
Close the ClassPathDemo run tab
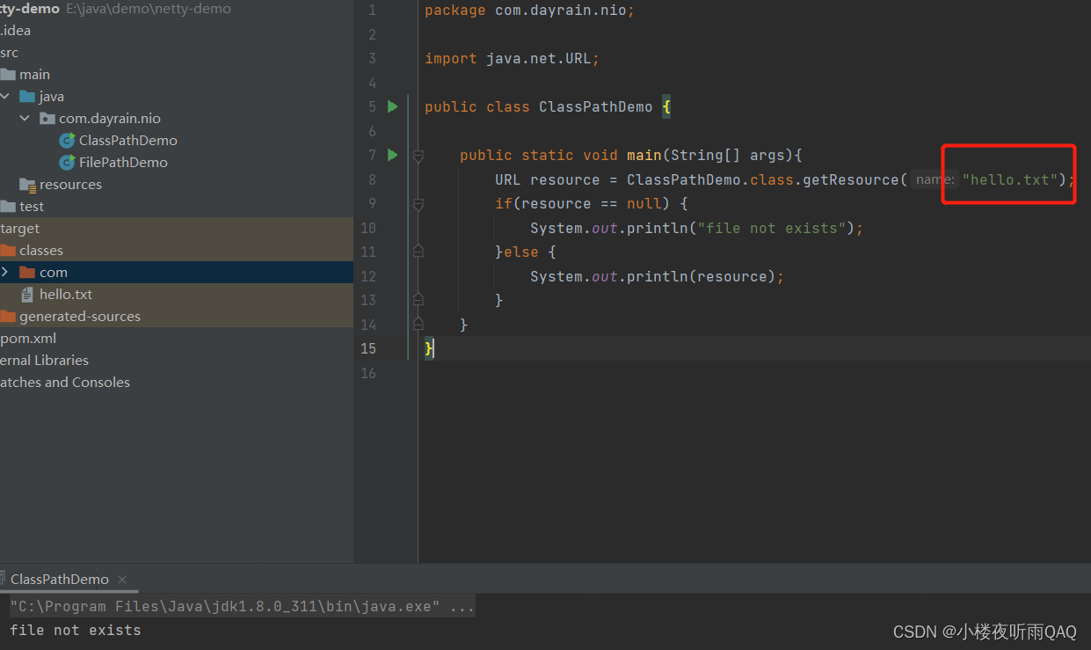pyautogui.click(x=122, y=580)
